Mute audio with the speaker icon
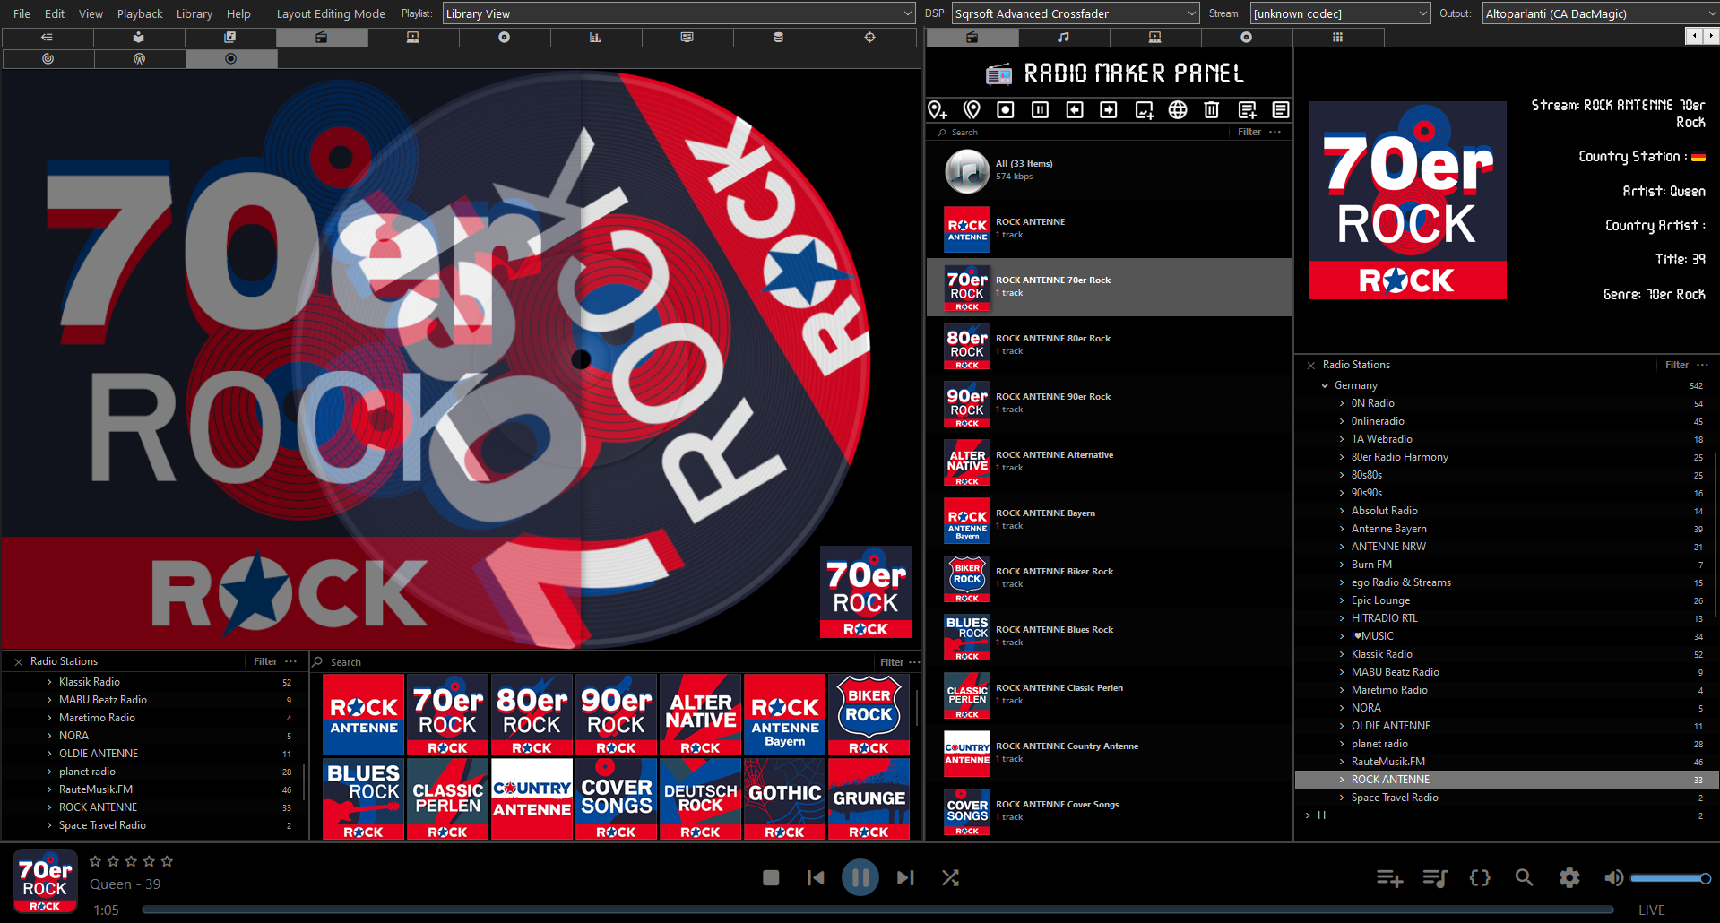 tap(1613, 878)
